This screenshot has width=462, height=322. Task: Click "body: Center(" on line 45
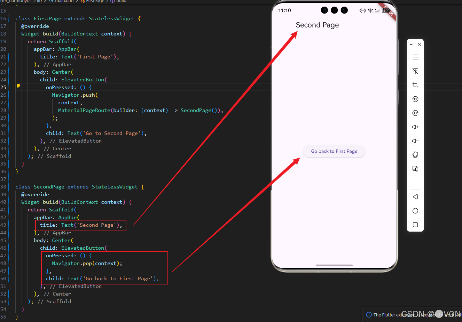point(54,240)
